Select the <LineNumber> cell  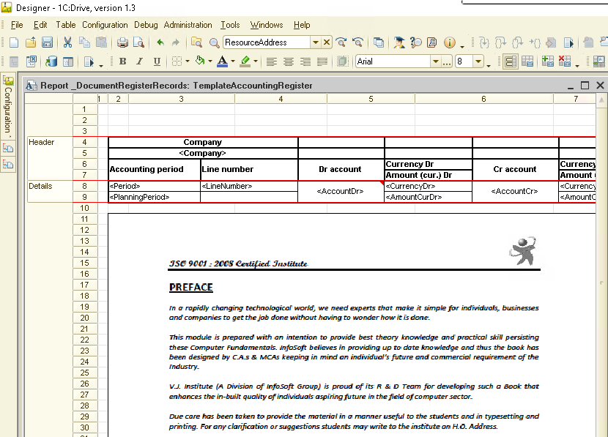click(x=249, y=186)
